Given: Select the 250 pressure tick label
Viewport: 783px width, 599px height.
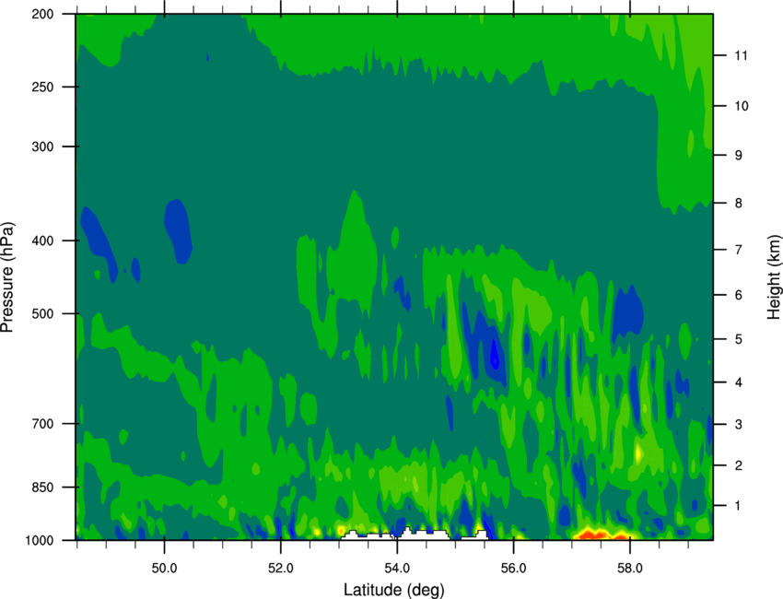Looking at the screenshot, I should pyautogui.click(x=42, y=87).
